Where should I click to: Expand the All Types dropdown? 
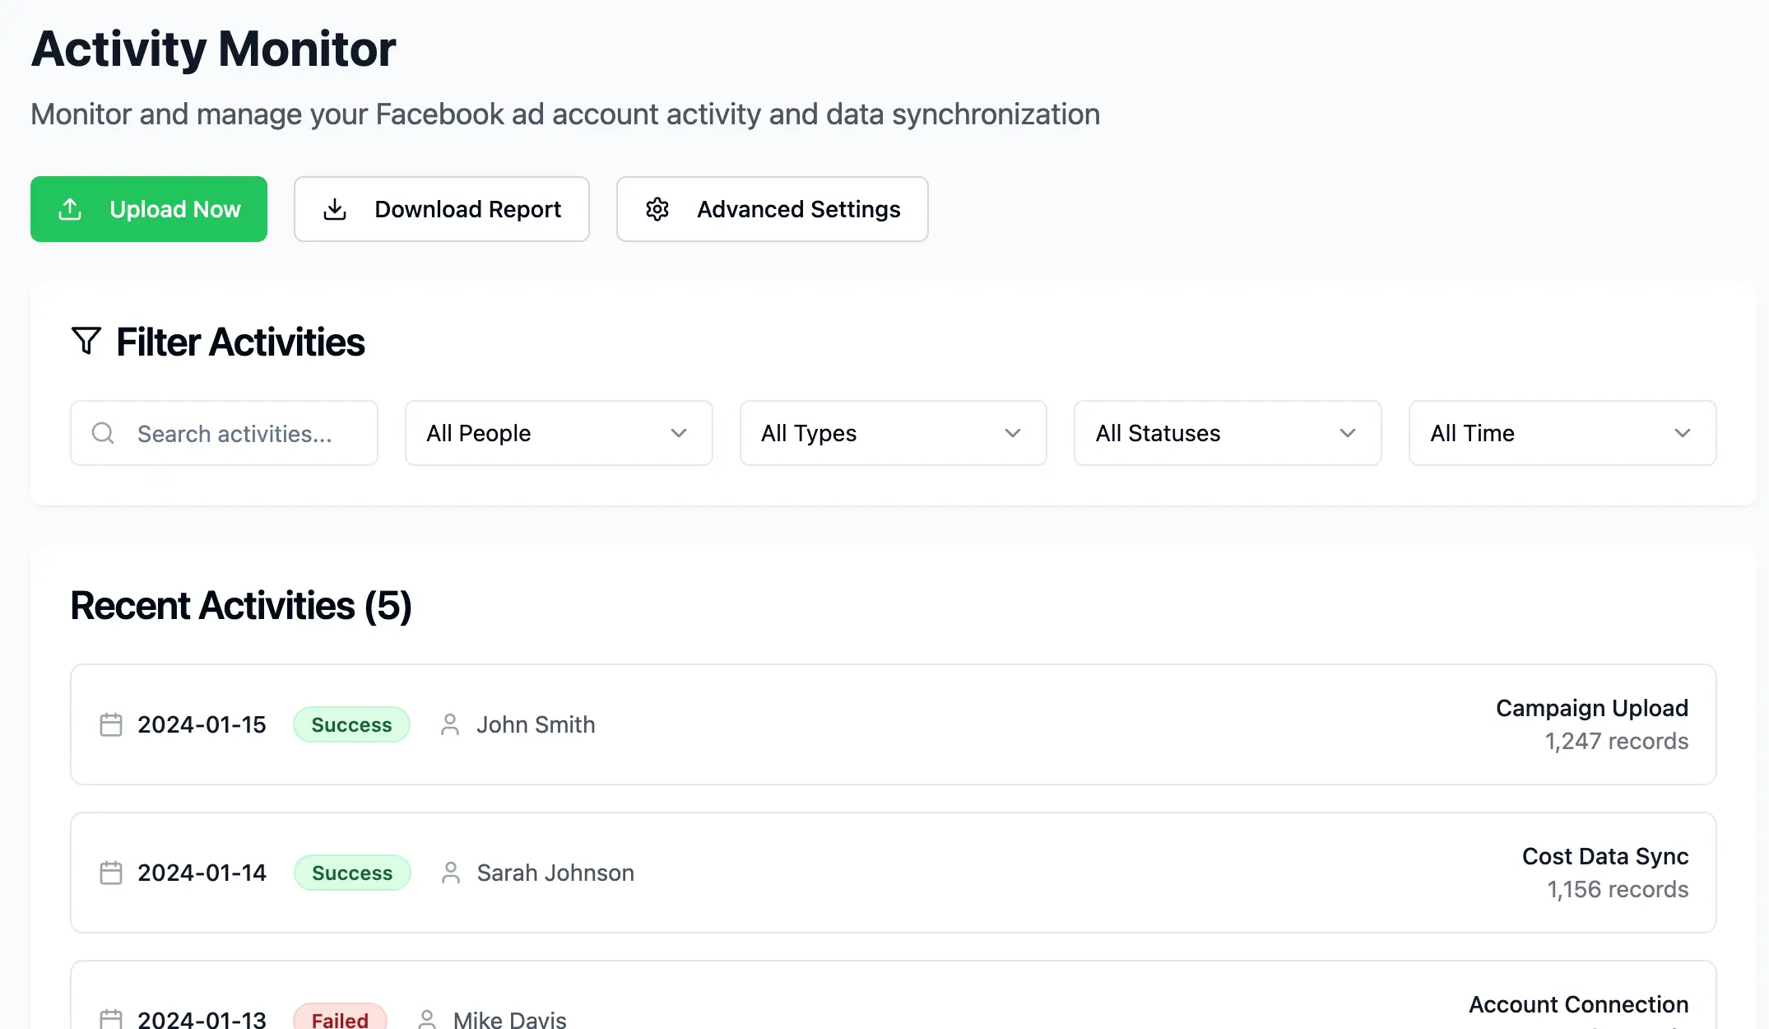click(x=893, y=433)
